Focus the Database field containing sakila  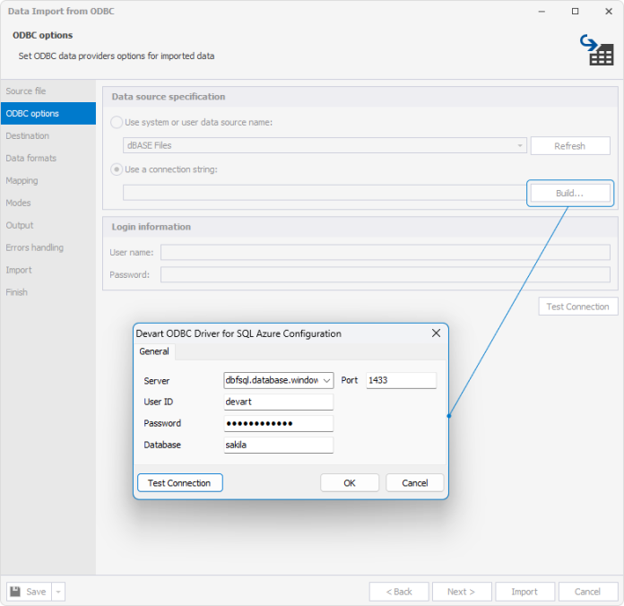pyautogui.click(x=278, y=445)
